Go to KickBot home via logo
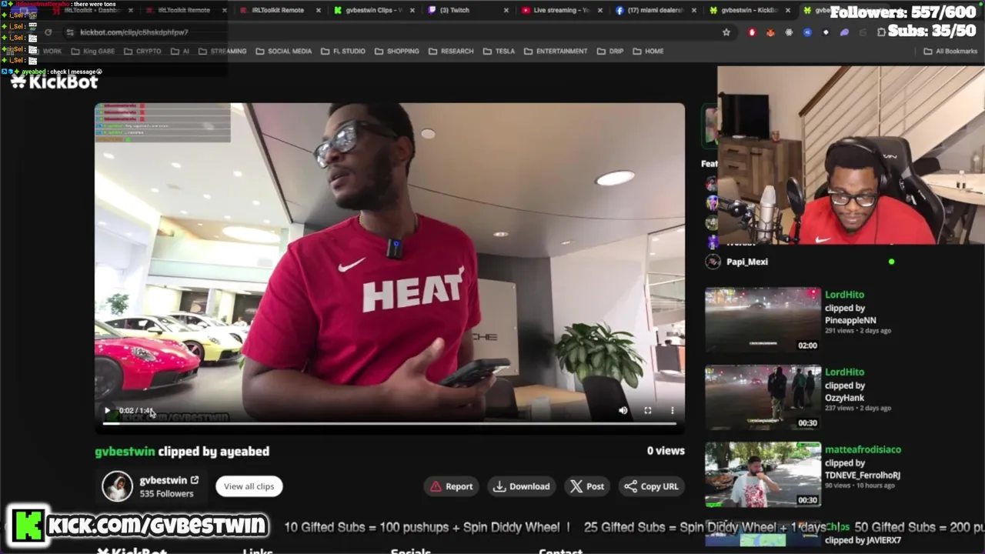The width and height of the screenshot is (985, 554). [55, 82]
